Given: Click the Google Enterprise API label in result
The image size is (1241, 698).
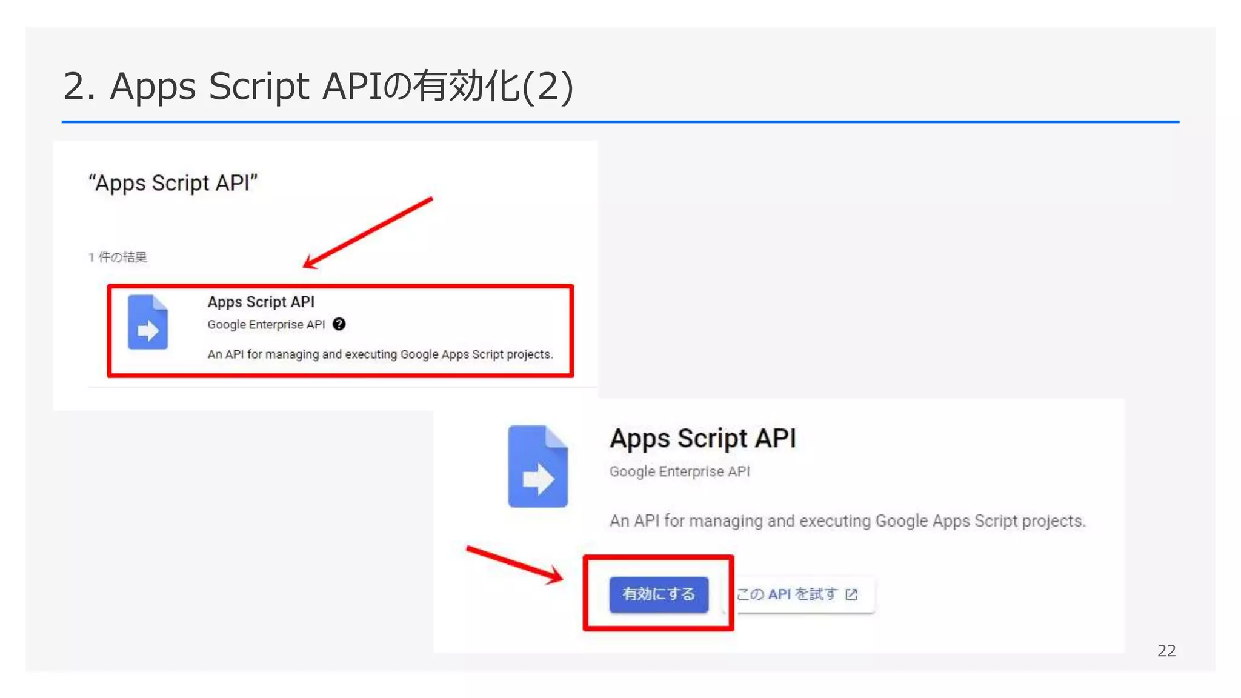Looking at the screenshot, I should point(266,325).
